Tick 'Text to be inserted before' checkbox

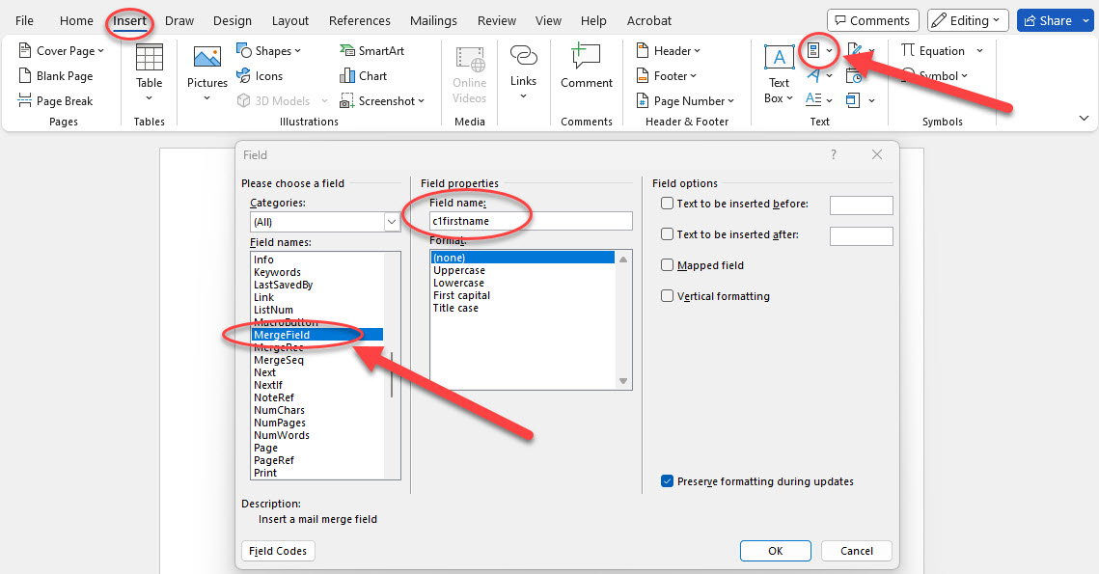[x=668, y=204]
